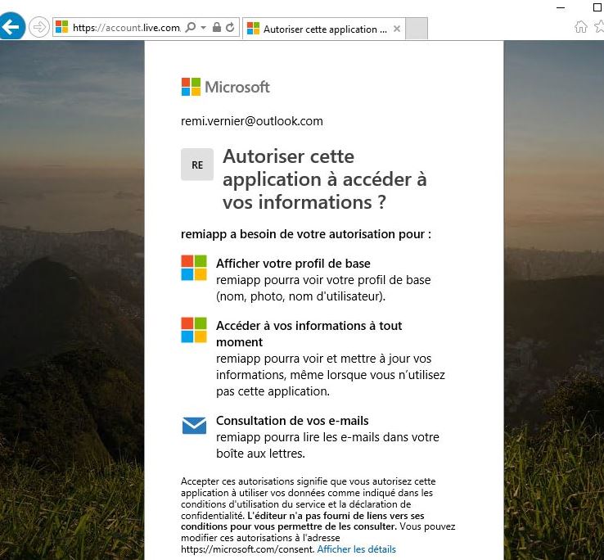Click the icon beside 'Afficher votre profil de base'
The width and height of the screenshot is (604, 560).
[194, 268]
